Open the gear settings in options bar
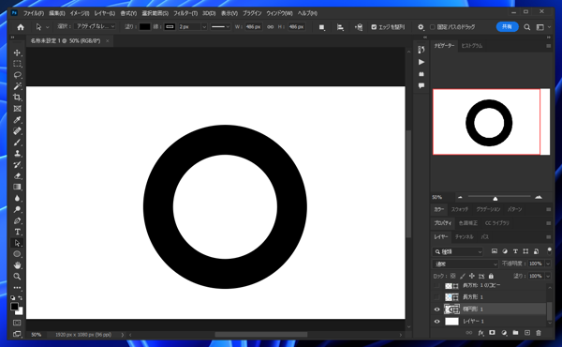The height and width of the screenshot is (347, 562). tap(421, 27)
